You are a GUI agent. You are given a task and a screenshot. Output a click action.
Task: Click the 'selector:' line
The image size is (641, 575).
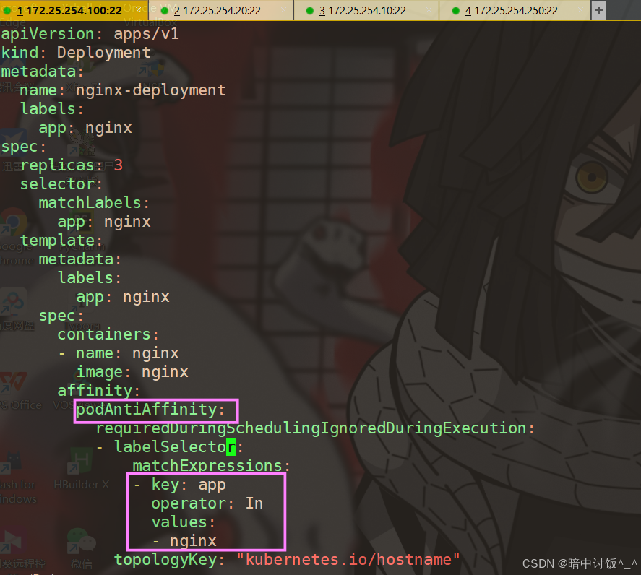[x=61, y=184]
